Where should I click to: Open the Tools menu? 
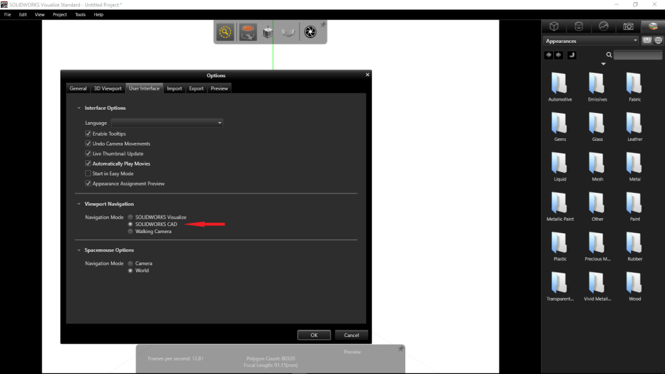[x=80, y=14]
